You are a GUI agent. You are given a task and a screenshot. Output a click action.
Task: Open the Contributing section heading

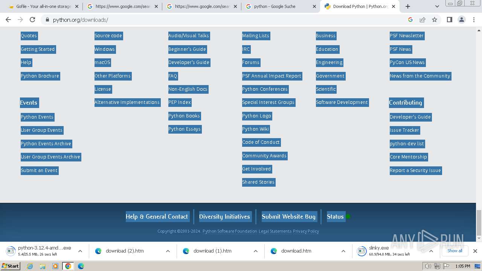[406, 103]
